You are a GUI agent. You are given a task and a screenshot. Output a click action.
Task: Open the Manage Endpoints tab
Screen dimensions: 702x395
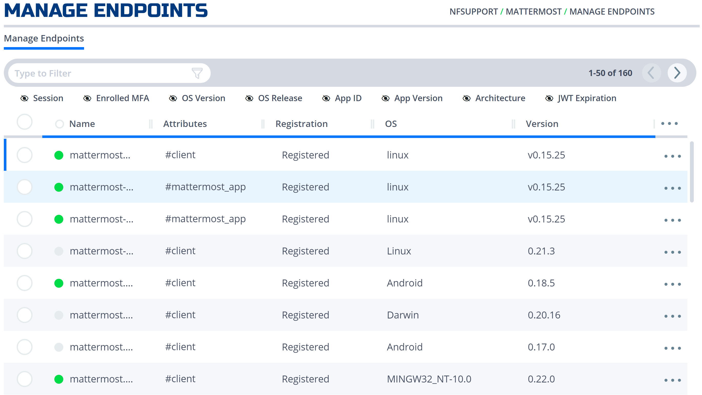click(44, 39)
